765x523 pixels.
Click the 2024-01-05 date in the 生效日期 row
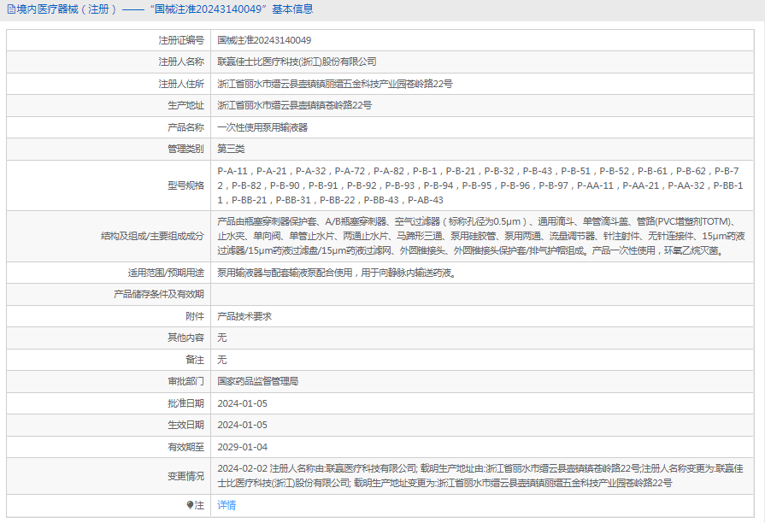click(243, 425)
